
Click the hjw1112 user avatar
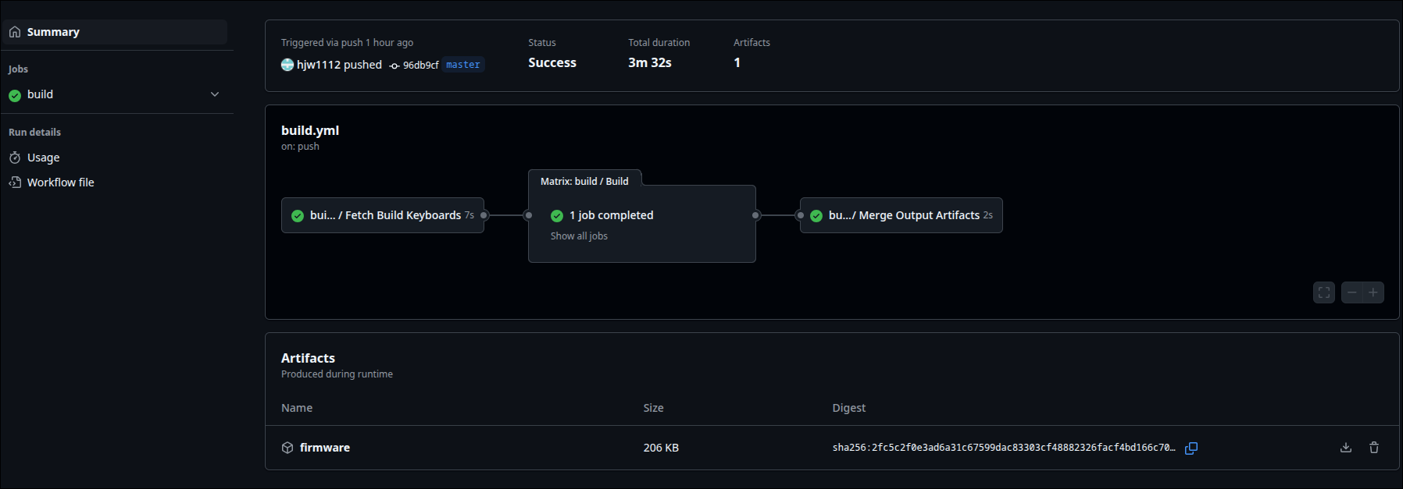287,65
